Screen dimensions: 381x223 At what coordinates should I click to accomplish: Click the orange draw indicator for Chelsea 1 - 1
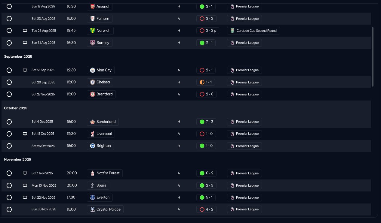click(202, 82)
